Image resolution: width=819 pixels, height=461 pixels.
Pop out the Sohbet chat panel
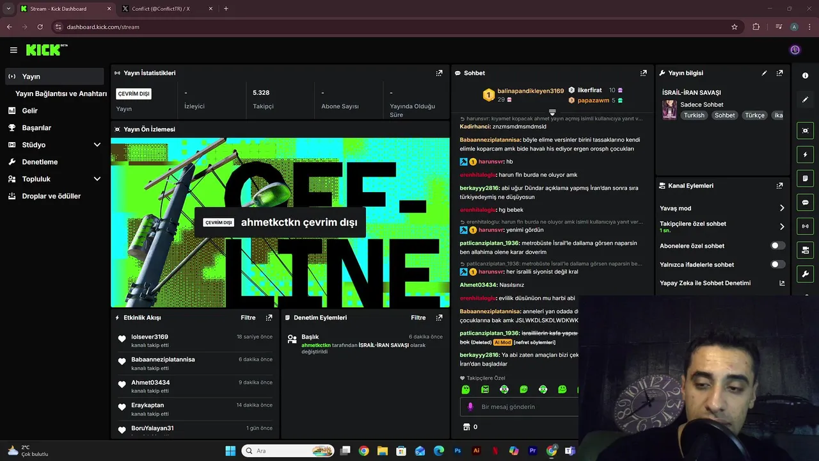tap(644, 73)
